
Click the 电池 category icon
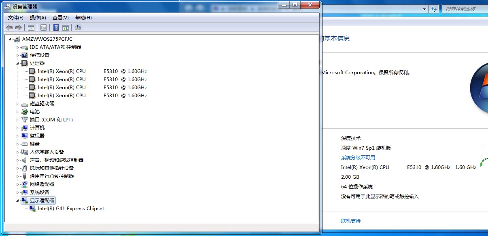click(25, 112)
